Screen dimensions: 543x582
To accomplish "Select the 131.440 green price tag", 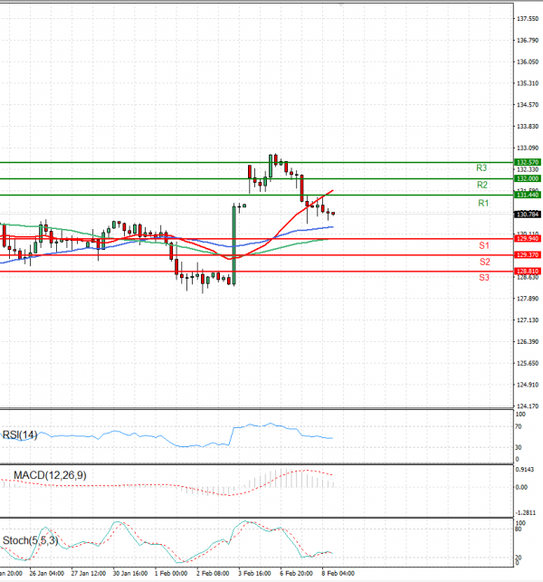I will point(528,195).
